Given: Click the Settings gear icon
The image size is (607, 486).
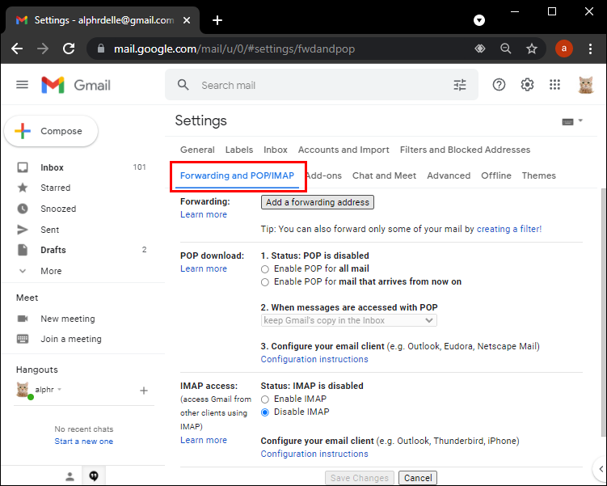Looking at the screenshot, I should 527,85.
